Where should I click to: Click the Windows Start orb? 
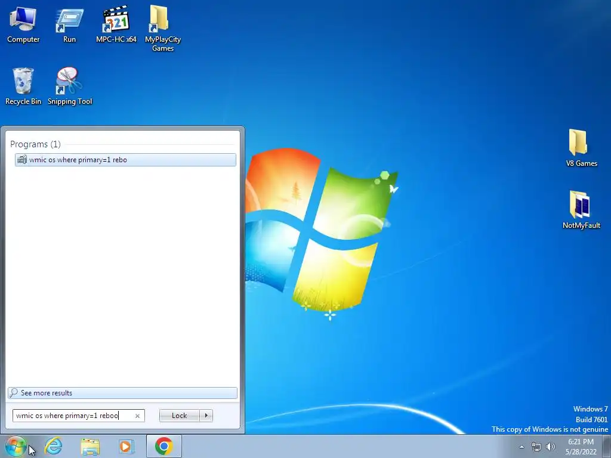click(16, 446)
